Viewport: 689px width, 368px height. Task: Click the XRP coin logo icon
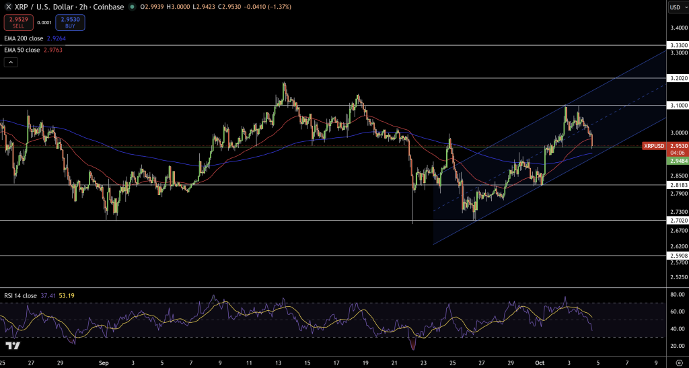pos(7,7)
